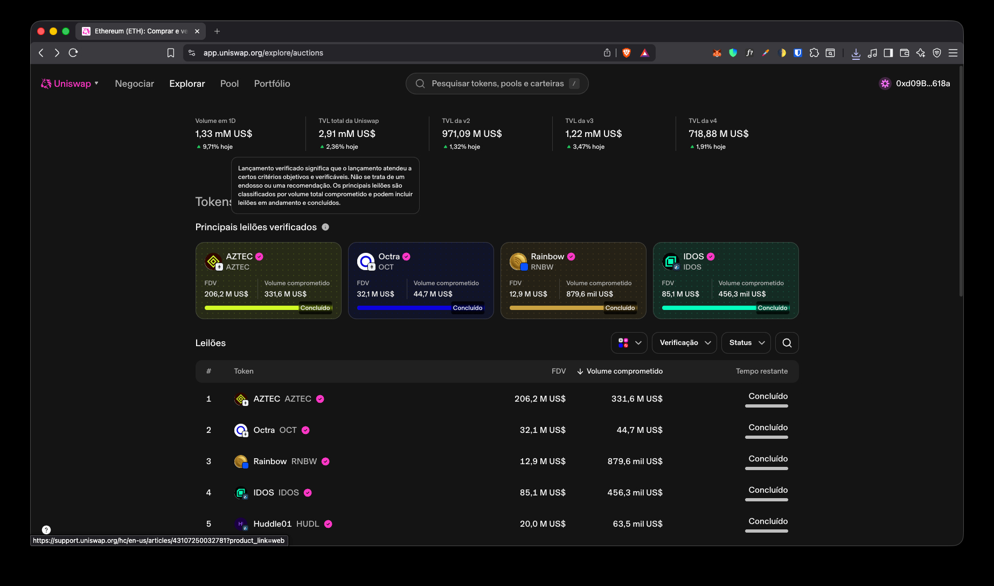Viewport: 994px width, 586px height.
Task: Close the Ethereum (ETH) browser tab
Action: [197, 31]
